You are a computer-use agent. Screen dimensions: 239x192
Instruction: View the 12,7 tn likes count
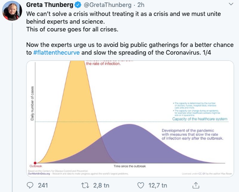tap(158, 185)
